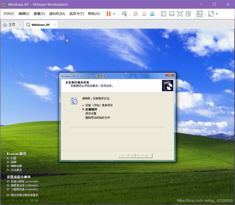235x205 pixels.
Task: Click the F4 空当接龙 game entry
Action: [x=14, y=170]
